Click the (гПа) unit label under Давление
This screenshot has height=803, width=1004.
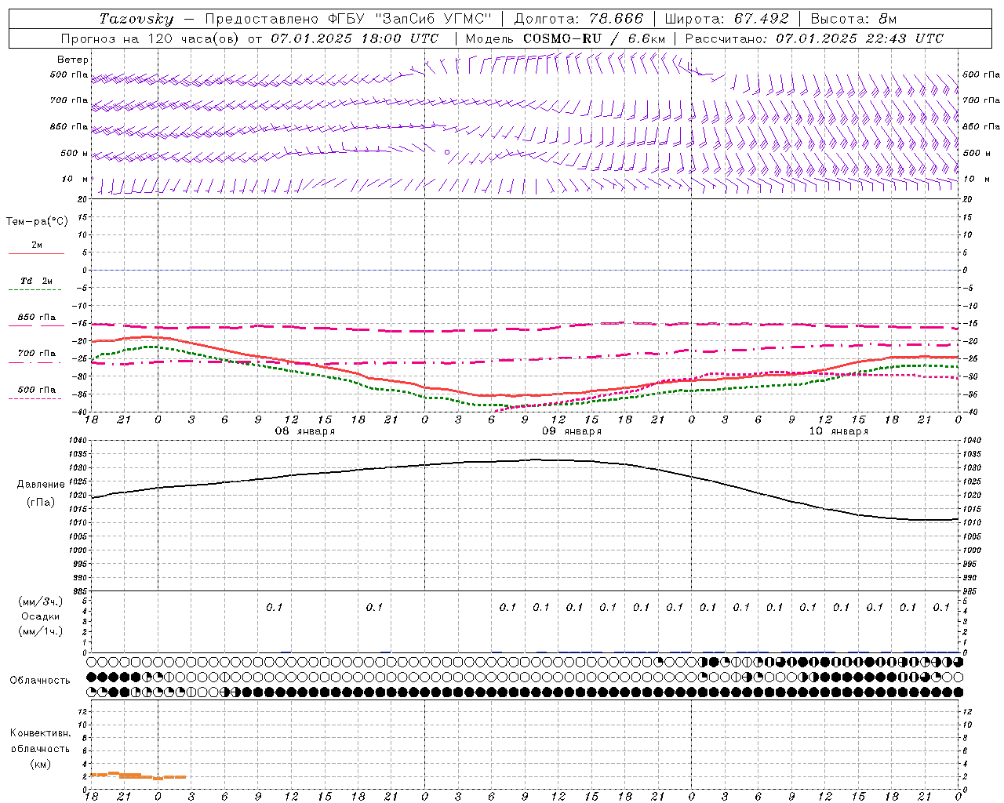click(41, 503)
